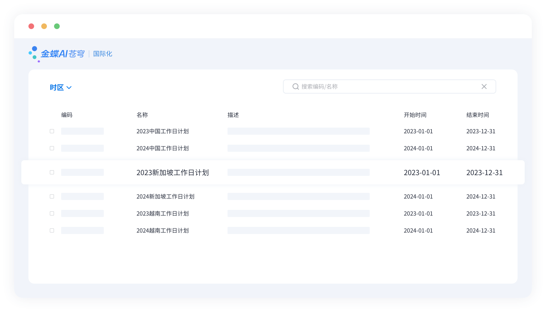546x312 pixels.
Task: Clear search with the X icon
Action: click(484, 87)
